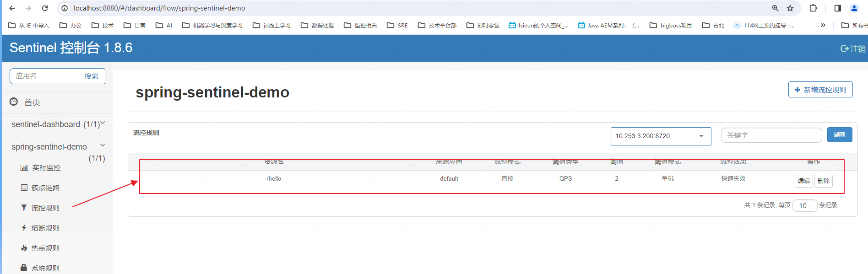Image resolution: width=868 pixels, height=274 pixels.
Task: Collapse the spring-sentinel-demo app entry
Action: [x=58, y=147]
